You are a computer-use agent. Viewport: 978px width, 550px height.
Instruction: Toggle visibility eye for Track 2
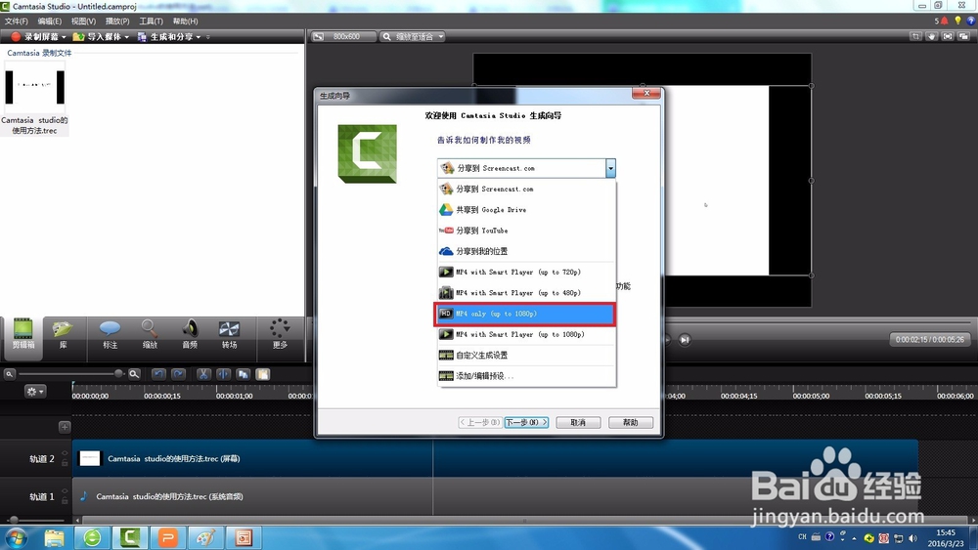tap(65, 453)
